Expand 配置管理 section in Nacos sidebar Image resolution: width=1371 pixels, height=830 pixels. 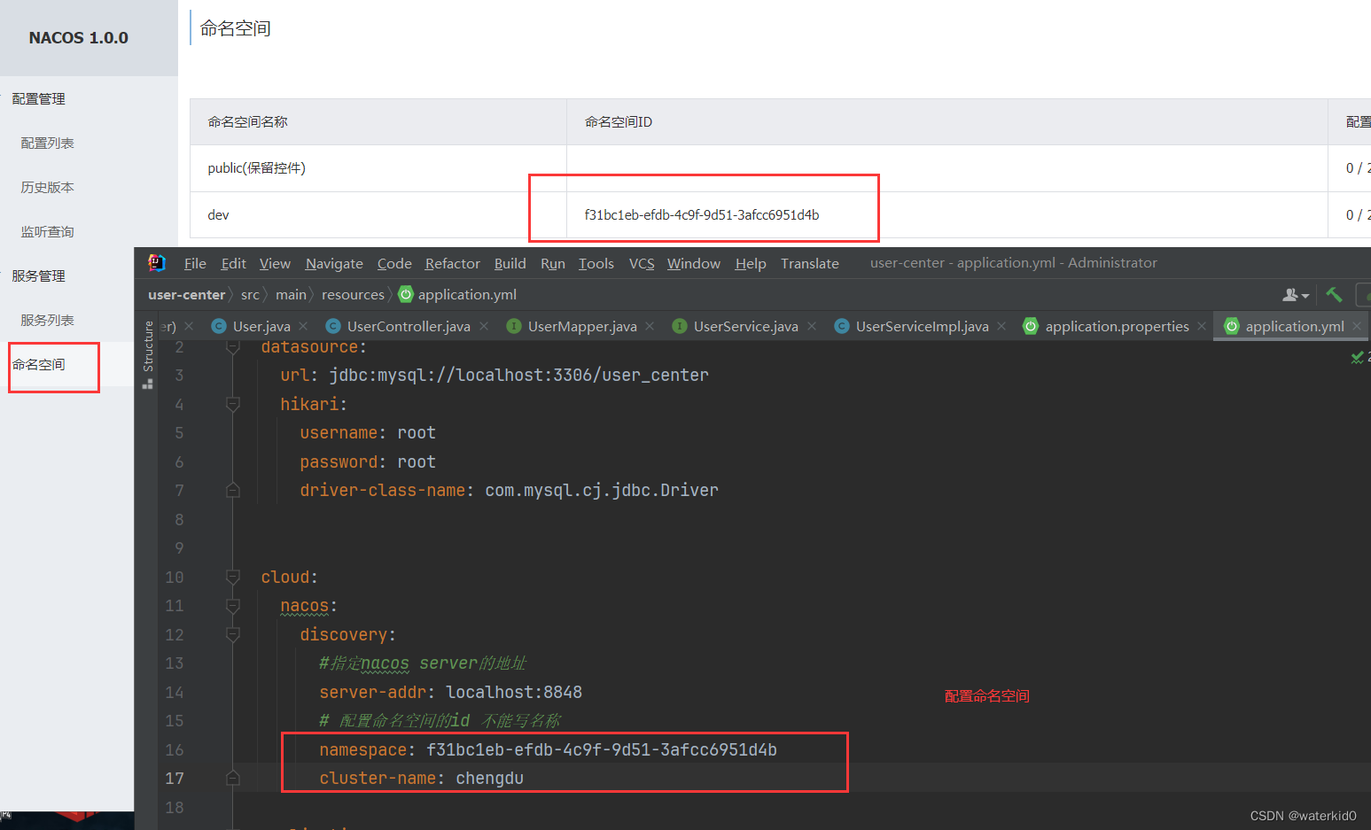click(x=39, y=98)
